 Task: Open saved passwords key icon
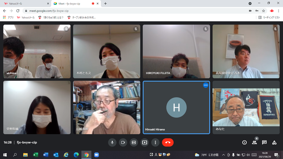click(257, 11)
